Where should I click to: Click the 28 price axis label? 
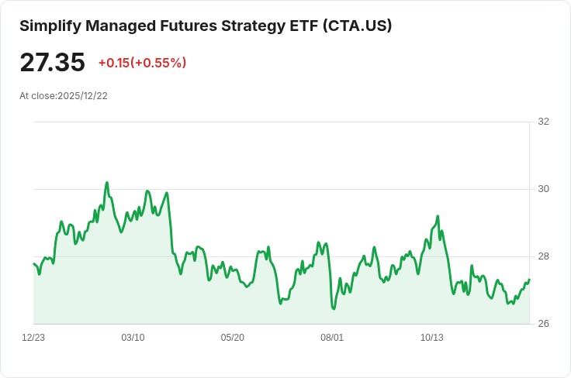(x=543, y=256)
